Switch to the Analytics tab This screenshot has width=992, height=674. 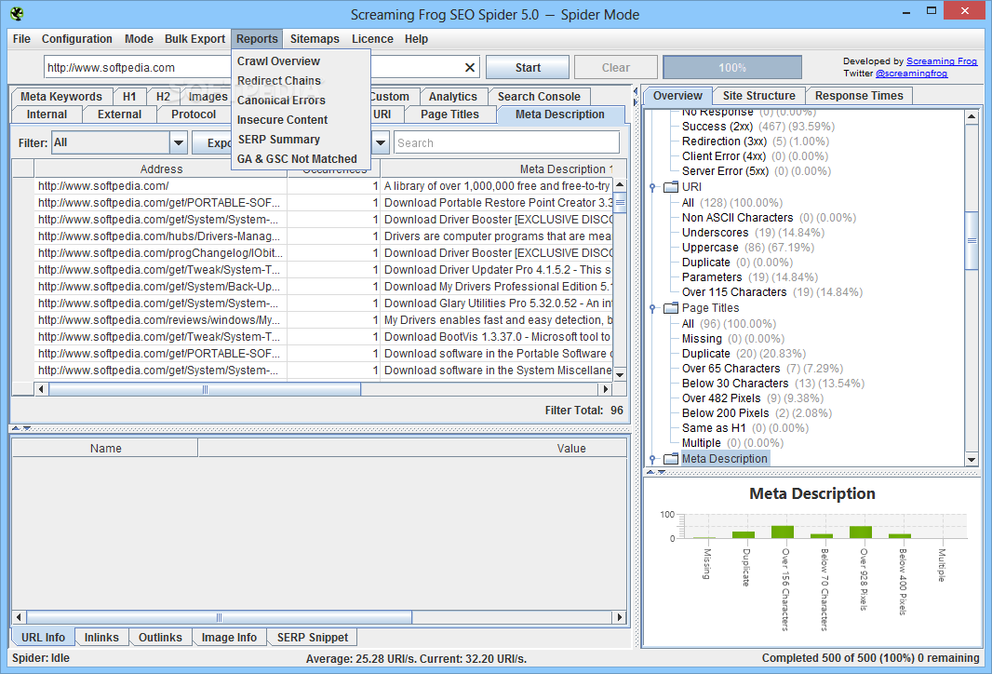(x=452, y=97)
